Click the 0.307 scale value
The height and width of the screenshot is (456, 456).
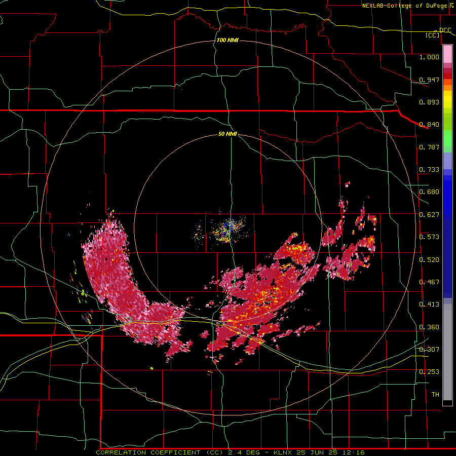(x=429, y=350)
